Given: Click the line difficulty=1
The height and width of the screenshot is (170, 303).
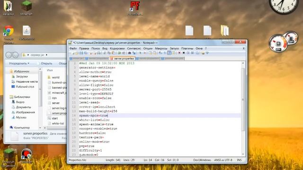Looking at the screenshot, I should (90, 150).
